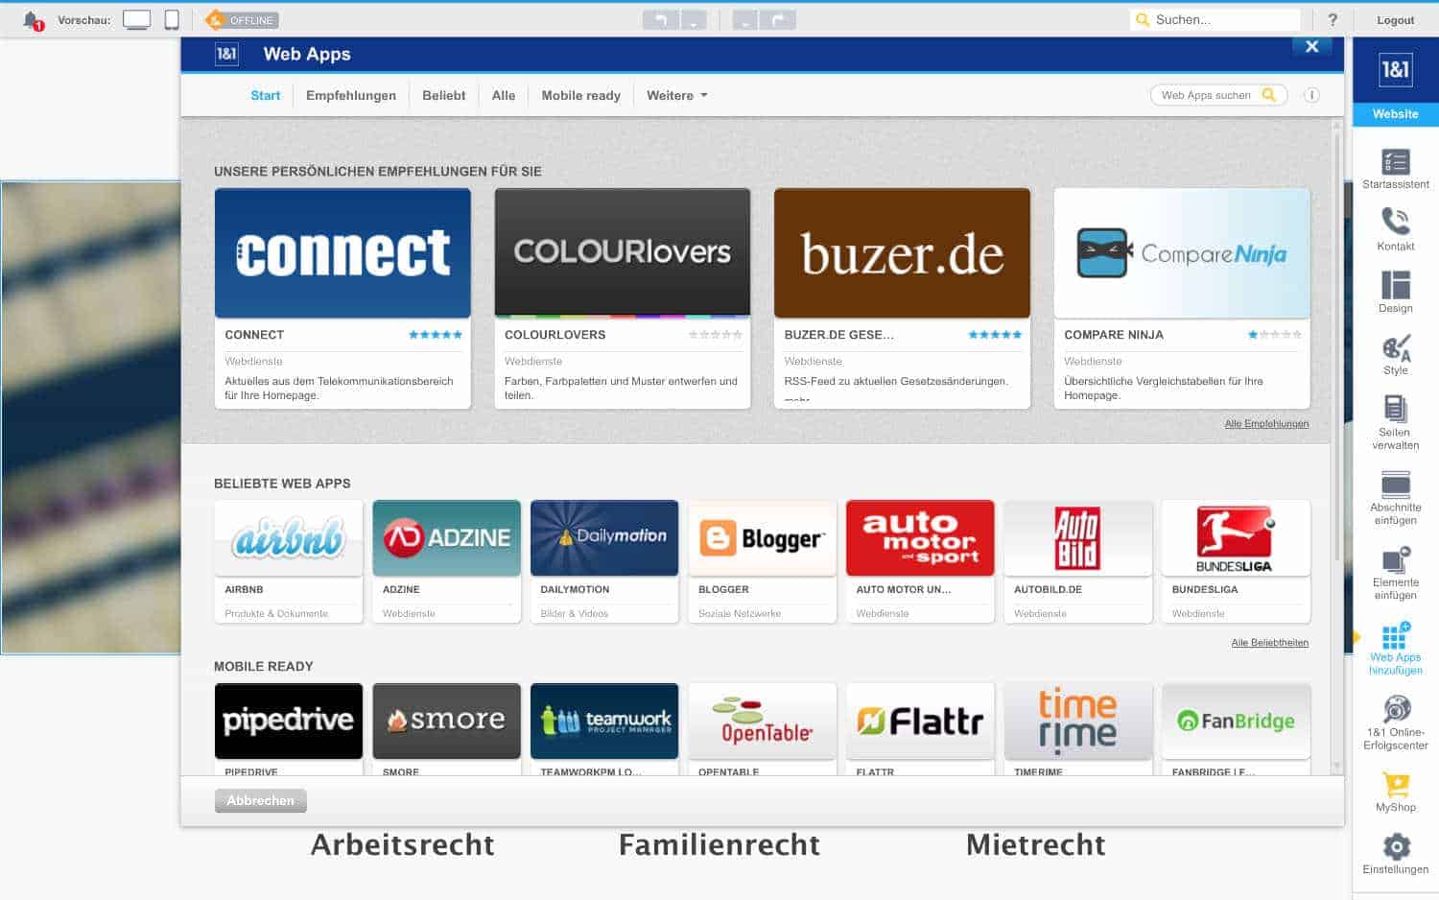Open the Mobile ready tab
This screenshot has height=900, width=1439.
(581, 95)
